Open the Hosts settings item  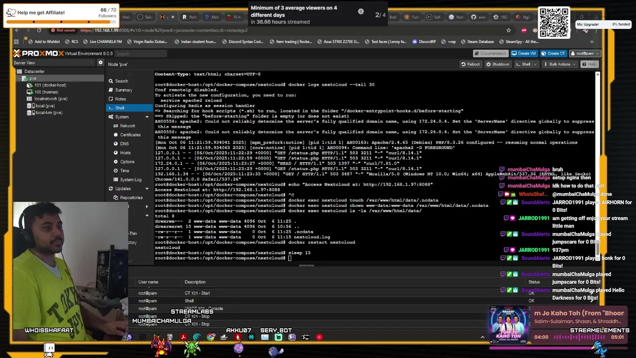[125, 153]
